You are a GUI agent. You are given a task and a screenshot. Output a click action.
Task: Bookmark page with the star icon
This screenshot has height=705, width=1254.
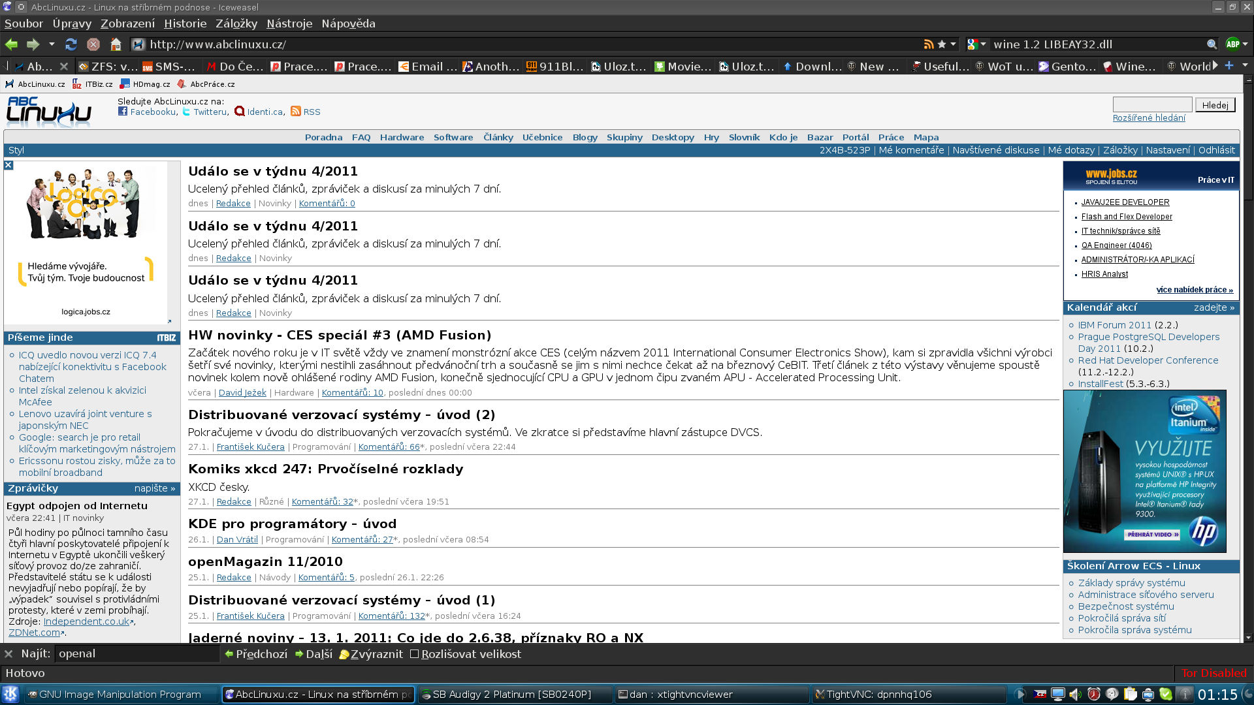942,44
